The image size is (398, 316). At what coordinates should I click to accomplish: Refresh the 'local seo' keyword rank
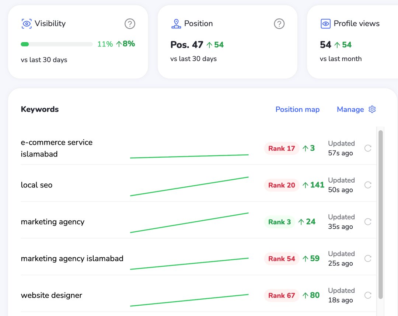(368, 185)
